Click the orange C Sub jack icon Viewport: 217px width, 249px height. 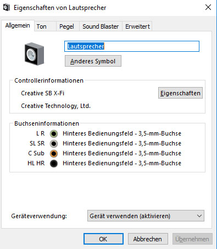[x=54, y=154]
